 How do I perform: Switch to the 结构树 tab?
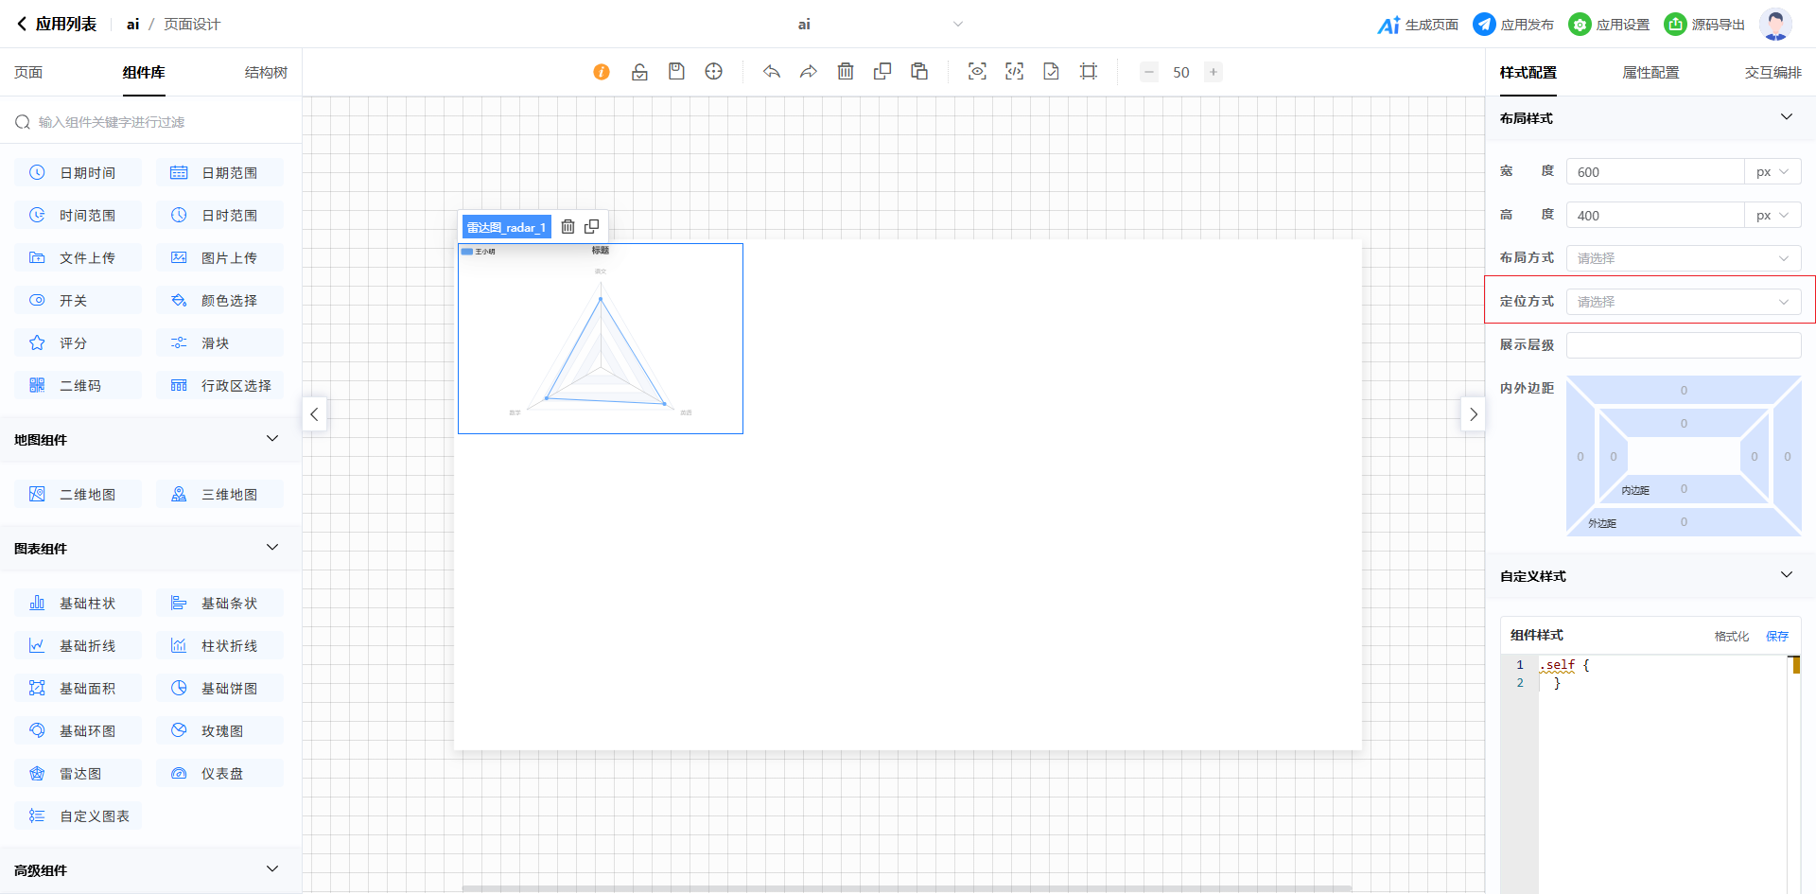pyautogui.click(x=266, y=73)
